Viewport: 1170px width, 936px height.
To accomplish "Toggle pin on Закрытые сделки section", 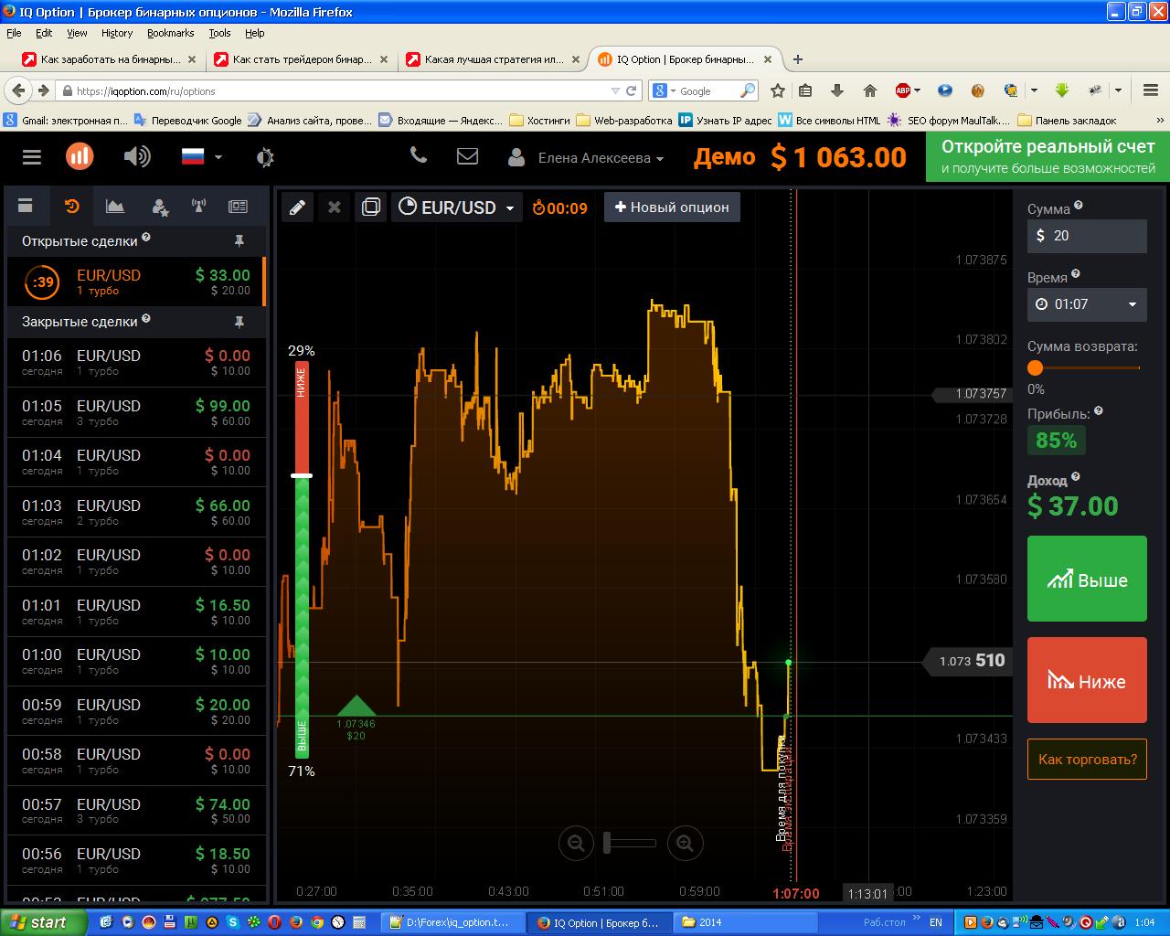I will tap(239, 322).
